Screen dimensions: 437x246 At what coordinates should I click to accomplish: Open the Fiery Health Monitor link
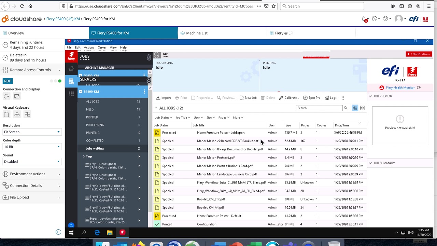pos(400,88)
